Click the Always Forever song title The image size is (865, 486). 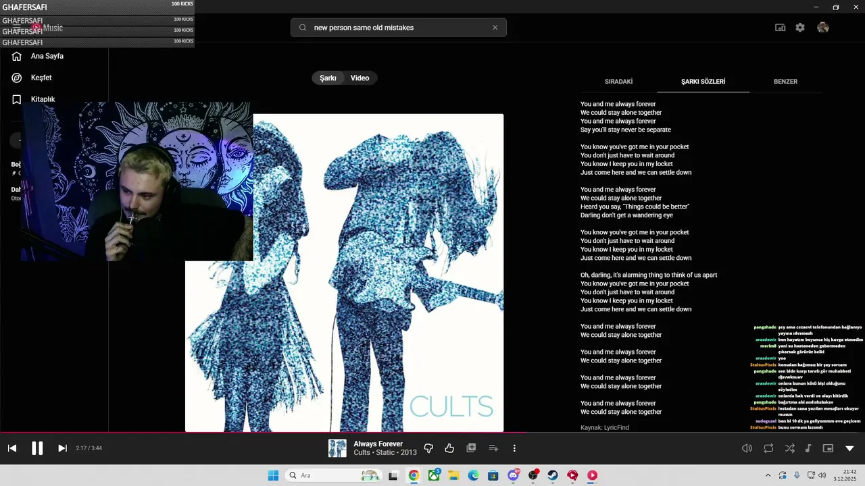coord(378,444)
